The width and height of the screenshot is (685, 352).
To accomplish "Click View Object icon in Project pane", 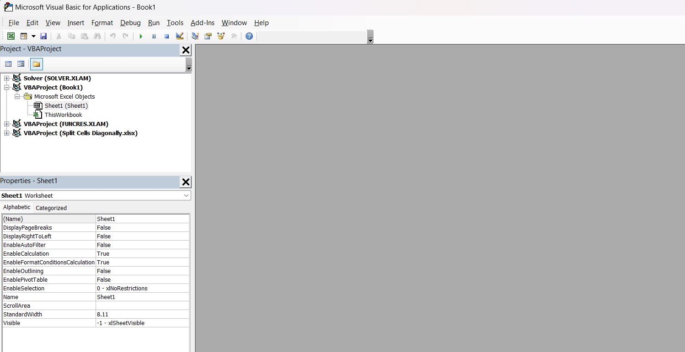I will (21, 64).
